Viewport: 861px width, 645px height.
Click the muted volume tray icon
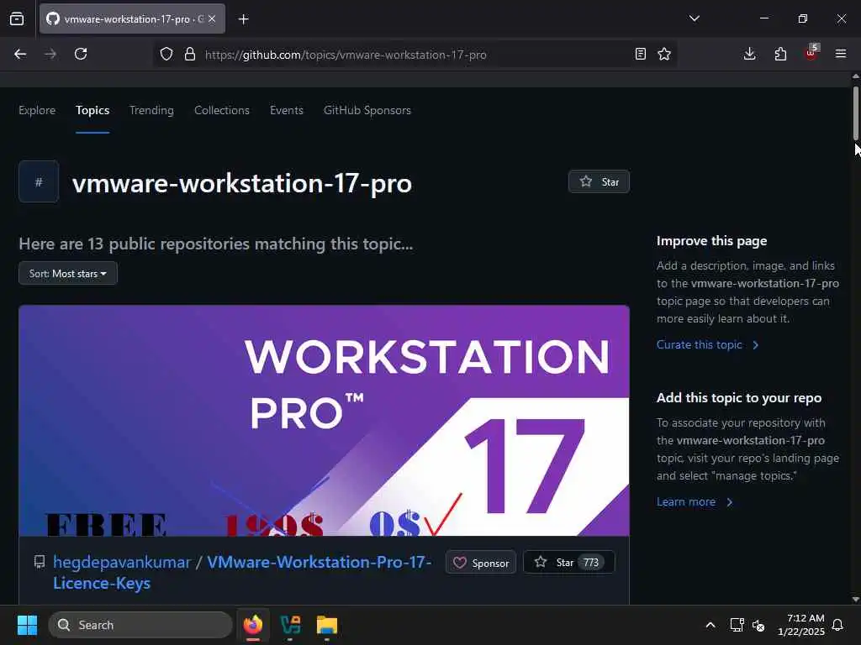coord(758,625)
